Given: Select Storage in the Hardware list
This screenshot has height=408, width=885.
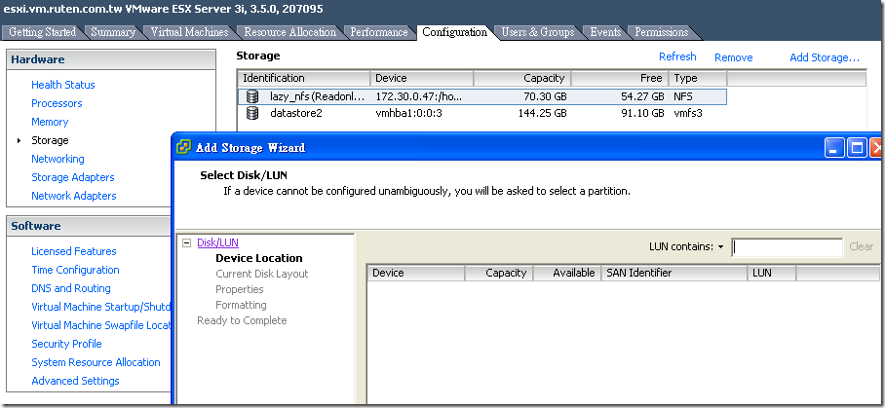Looking at the screenshot, I should [x=50, y=140].
